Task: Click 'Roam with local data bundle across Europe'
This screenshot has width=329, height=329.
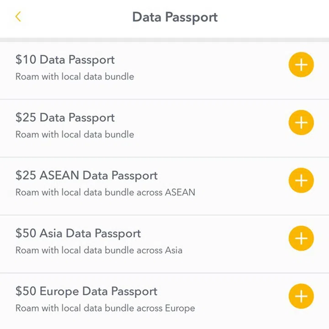Action: coord(105,308)
